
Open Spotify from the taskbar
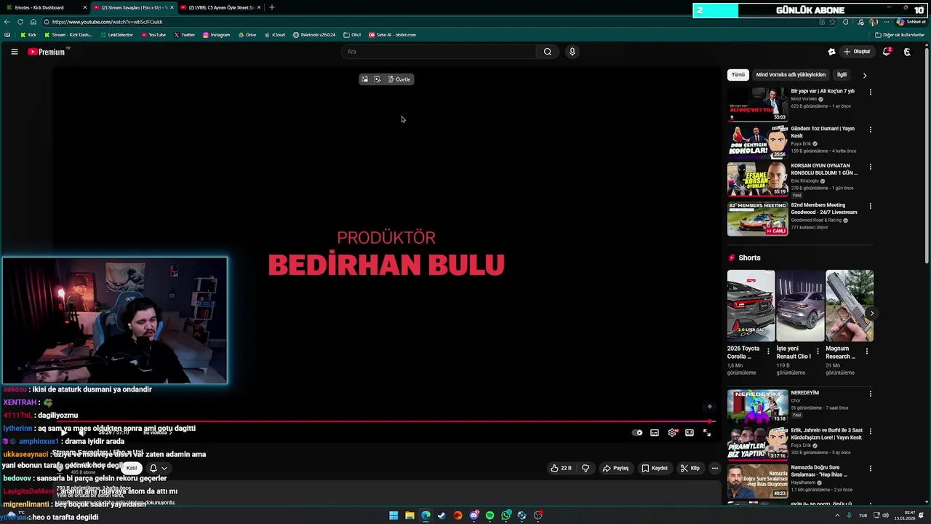pyautogui.click(x=490, y=515)
